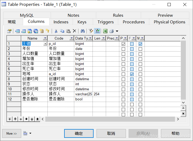The image size is (193, 141).
Task: Click the Print toolbar icon
Action: [x=112, y=31]
